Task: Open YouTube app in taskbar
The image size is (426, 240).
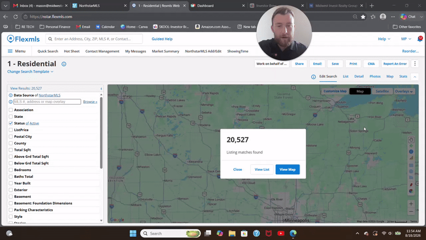Action: (281, 233)
